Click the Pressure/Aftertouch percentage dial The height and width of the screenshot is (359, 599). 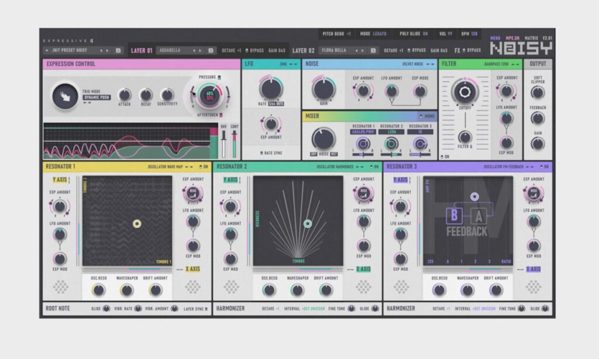tap(210, 95)
